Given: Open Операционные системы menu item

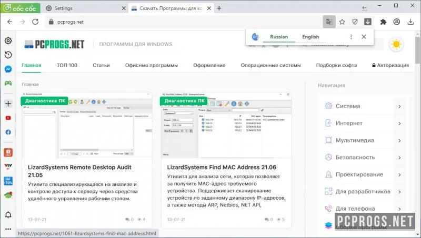Looking at the screenshot, I should click(270, 65).
